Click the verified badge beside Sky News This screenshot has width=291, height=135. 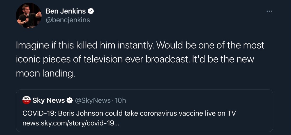(70, 101)
